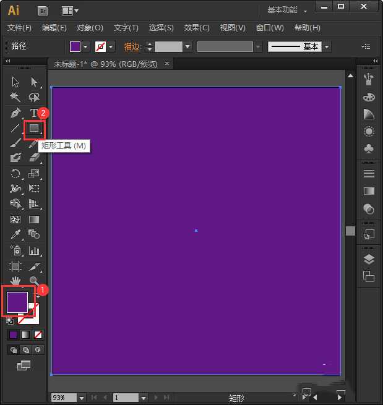Open the 文件(F) menu
This screenshot has width=383, height=405.
(x=19, y=28)
